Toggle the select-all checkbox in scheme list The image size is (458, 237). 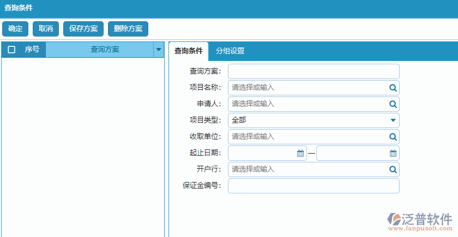click(11, 50)
